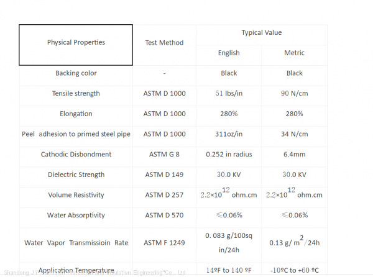Viewport: 373px width, 277px height.
Task: Select the 311oz/in value cell
Action: click(x=229, y=134)
